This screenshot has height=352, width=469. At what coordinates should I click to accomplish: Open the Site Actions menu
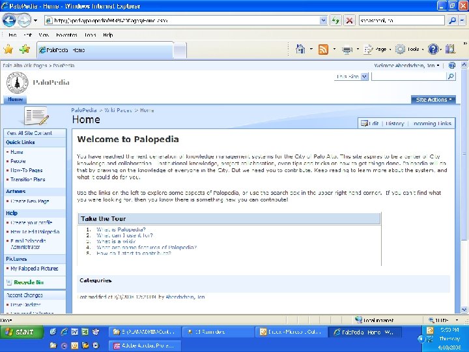point(433,100)
